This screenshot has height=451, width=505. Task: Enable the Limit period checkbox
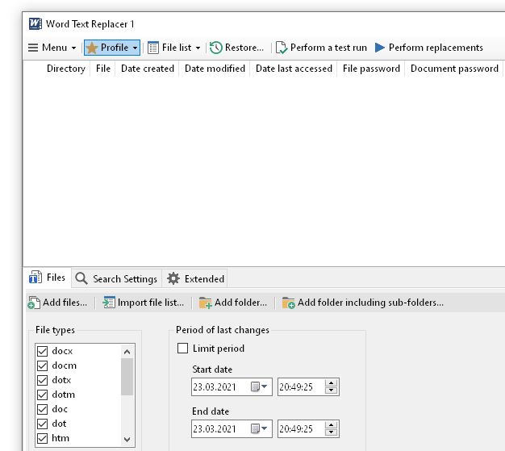pos(182,348)
